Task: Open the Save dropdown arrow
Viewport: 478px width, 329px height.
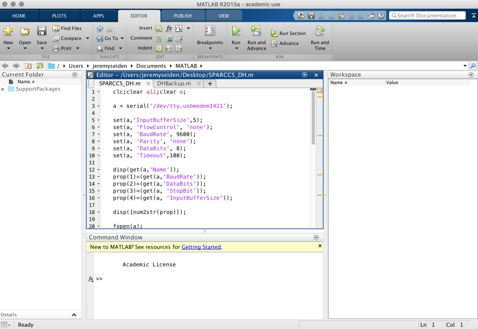Action: (x=42, y=48)
